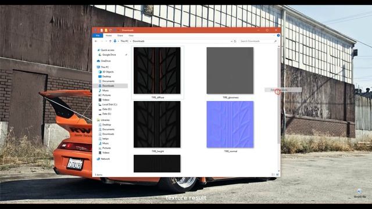372x209 pixels.
Task: Open Music under Libraries
Action: coord(105,143)
